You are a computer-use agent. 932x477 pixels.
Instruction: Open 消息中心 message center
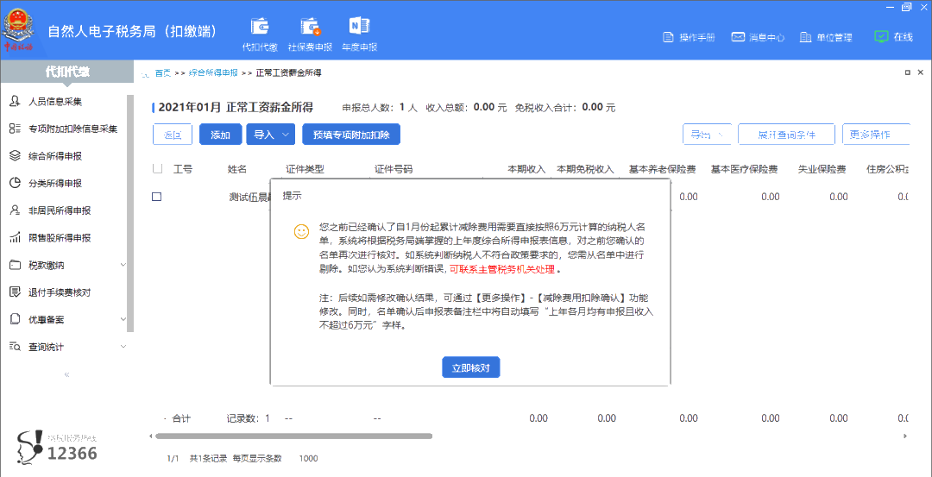pyautogui.click(x=758, y=37)
